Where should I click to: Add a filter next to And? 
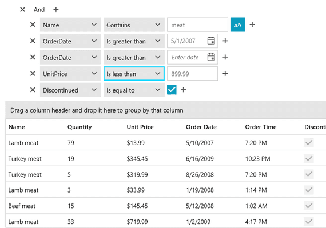55,10
